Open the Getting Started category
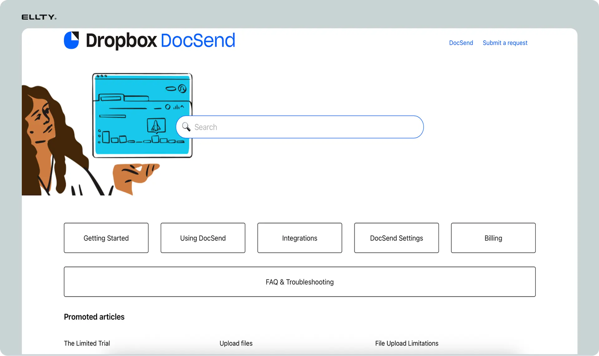599x356 pixels. (106, 238)
